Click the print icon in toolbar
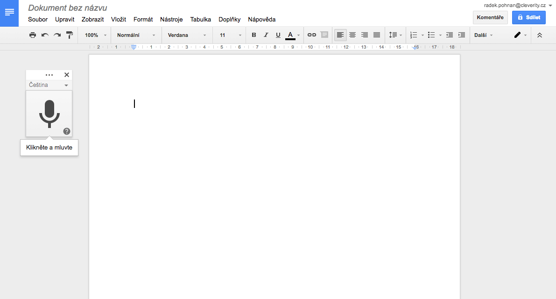 [33, 35]
